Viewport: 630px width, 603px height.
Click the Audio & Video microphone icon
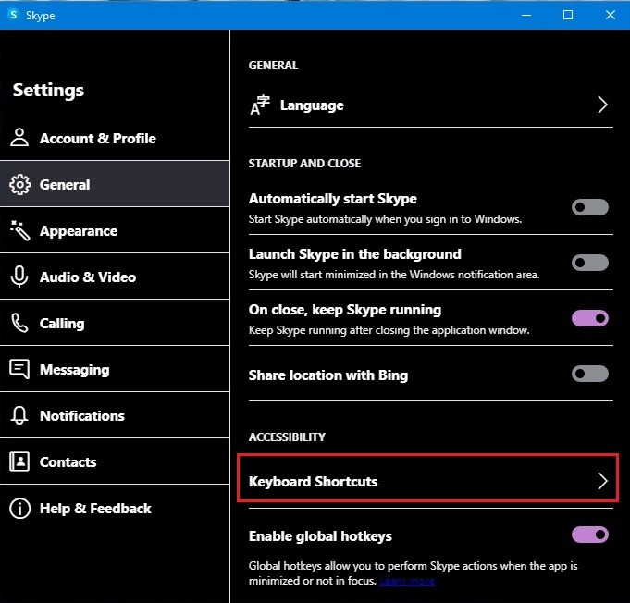click(19, 277)
